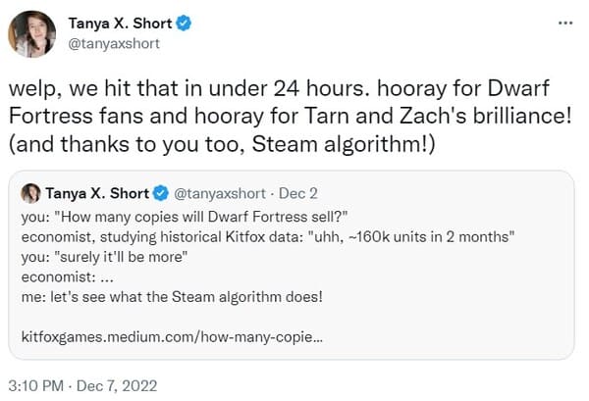This screenshot has width=589, height=401.
Task: Open the kitfoxgames.medium.com article link
Action: [x=172, y=337]
